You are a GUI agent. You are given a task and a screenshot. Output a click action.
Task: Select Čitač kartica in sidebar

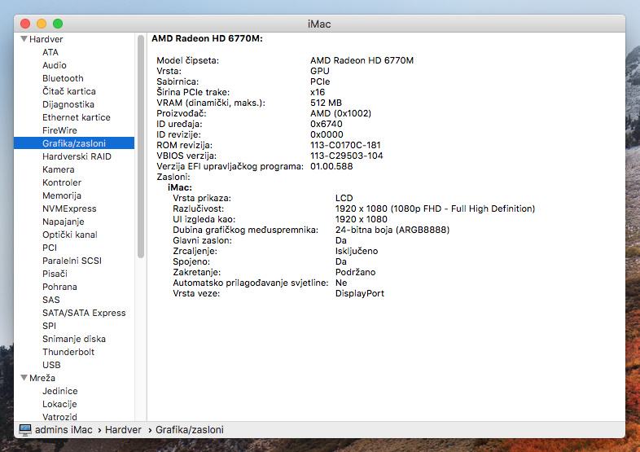[x=68, y=91]
